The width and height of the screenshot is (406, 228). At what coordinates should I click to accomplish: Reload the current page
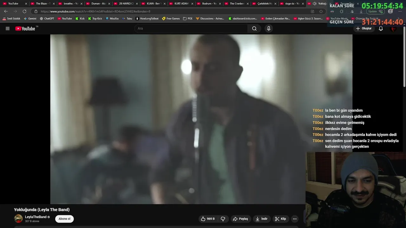[24, 11]
